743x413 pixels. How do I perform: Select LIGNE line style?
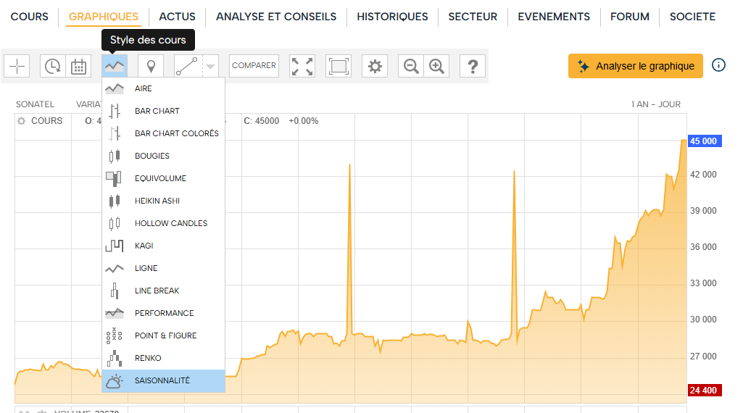point(164,268)
